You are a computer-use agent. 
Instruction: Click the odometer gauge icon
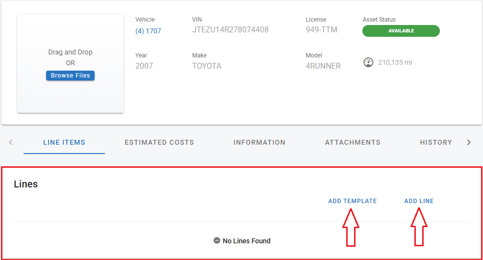[x=368, y=62]
